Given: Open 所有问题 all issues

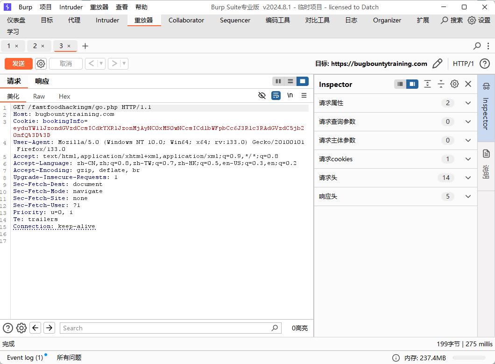Looking at the screenshot, I should coord(69,357).
